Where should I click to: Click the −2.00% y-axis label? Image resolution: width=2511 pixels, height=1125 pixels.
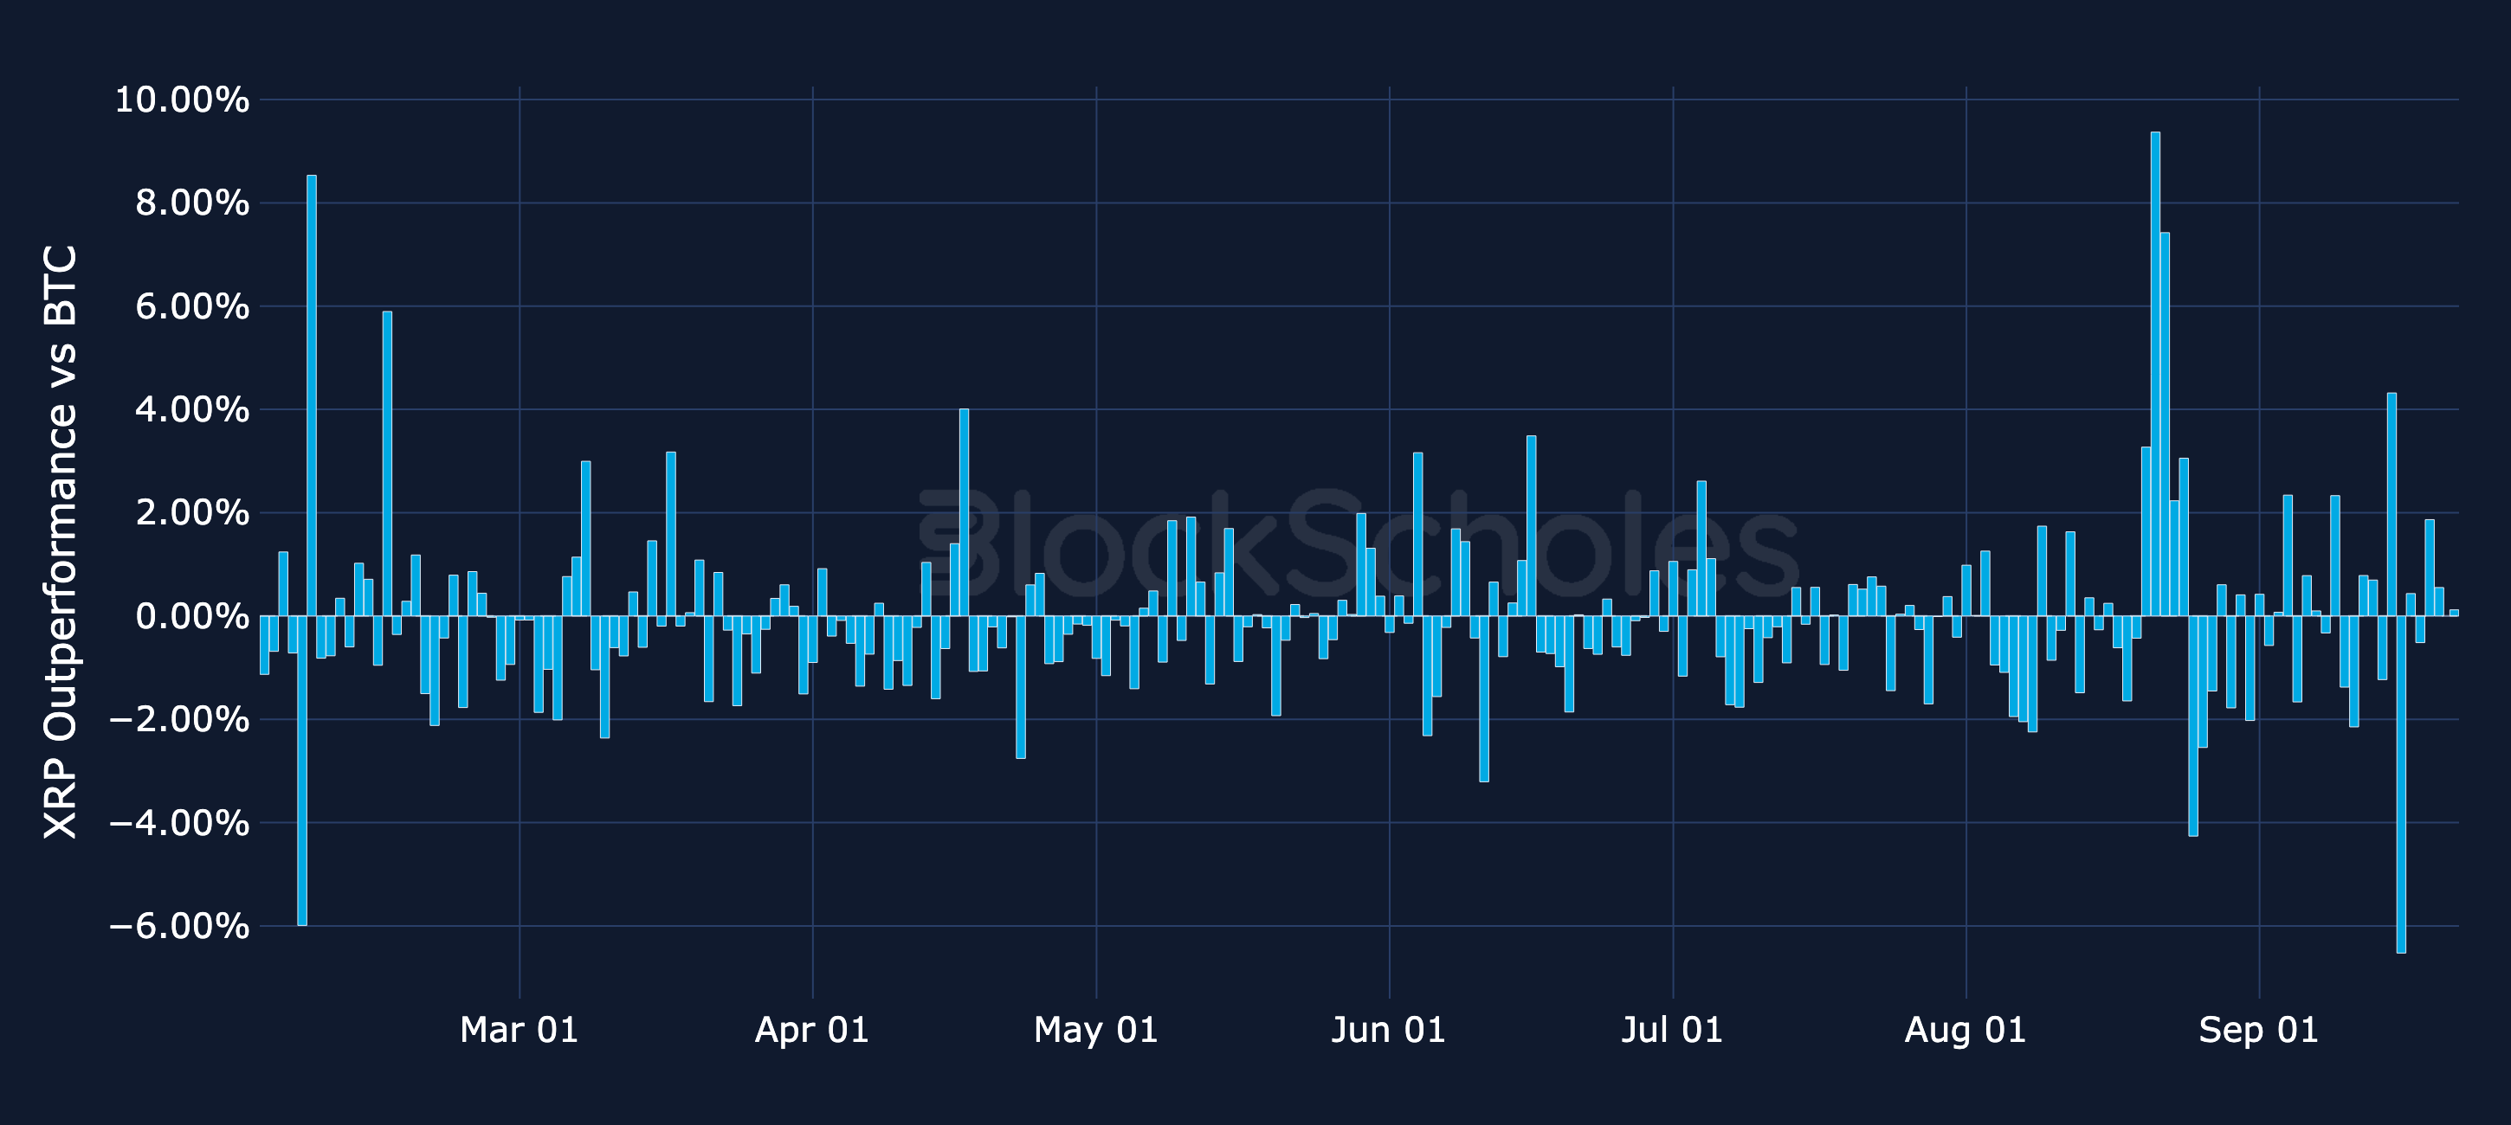tap(179, 720)
